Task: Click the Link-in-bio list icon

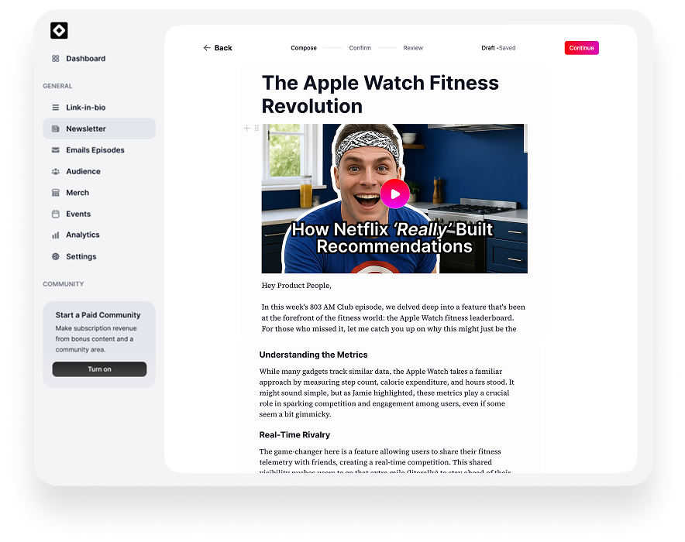Action: coord(56,108)
